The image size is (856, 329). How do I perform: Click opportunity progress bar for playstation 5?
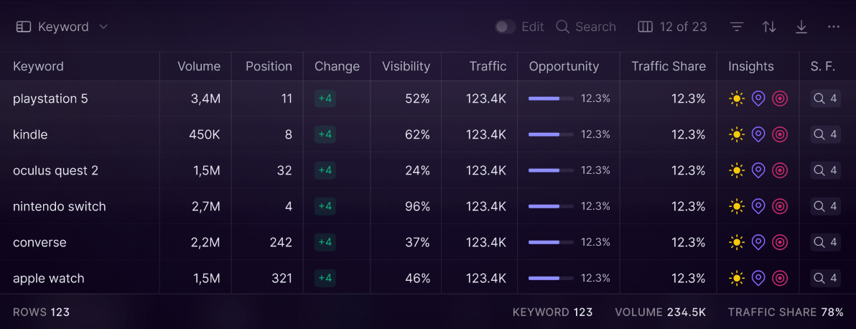(551, 98)
